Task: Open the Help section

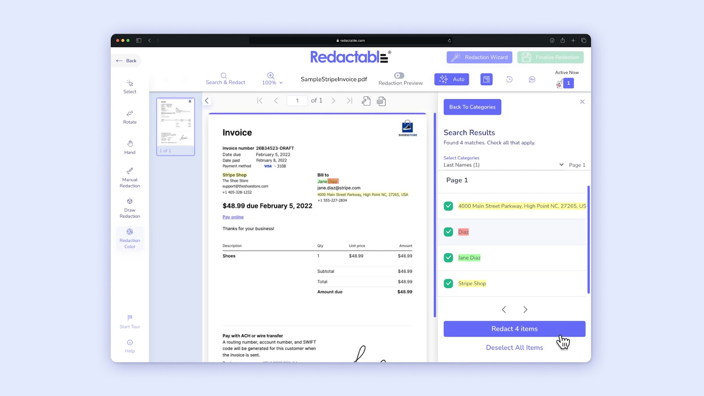Action: (x=130, y=346)
